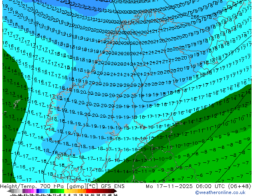
Task: Click the dark blue legend swatch
Action: tap(38, 191)
